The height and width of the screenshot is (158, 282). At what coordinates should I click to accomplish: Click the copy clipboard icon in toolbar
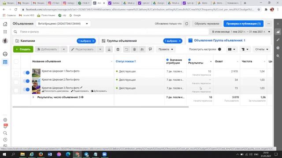118,49
